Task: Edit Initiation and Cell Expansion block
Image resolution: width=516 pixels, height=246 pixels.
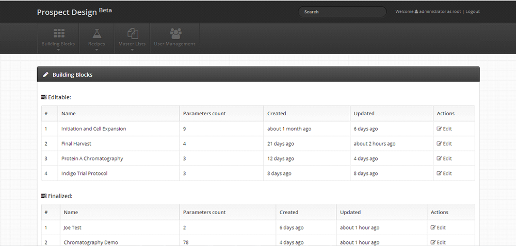Action: pos(444,129)
